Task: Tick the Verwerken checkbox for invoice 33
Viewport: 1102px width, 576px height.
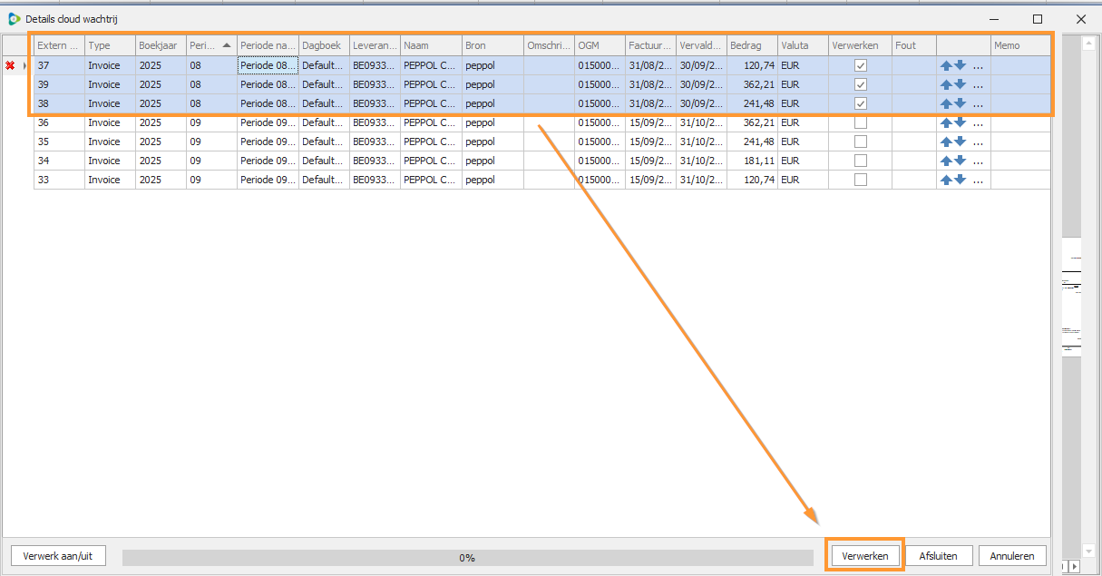Action: point(860,180)
